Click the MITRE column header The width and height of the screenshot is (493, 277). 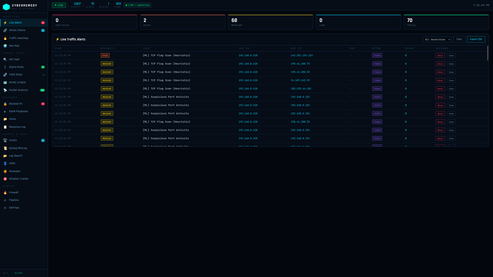[376, 48]
